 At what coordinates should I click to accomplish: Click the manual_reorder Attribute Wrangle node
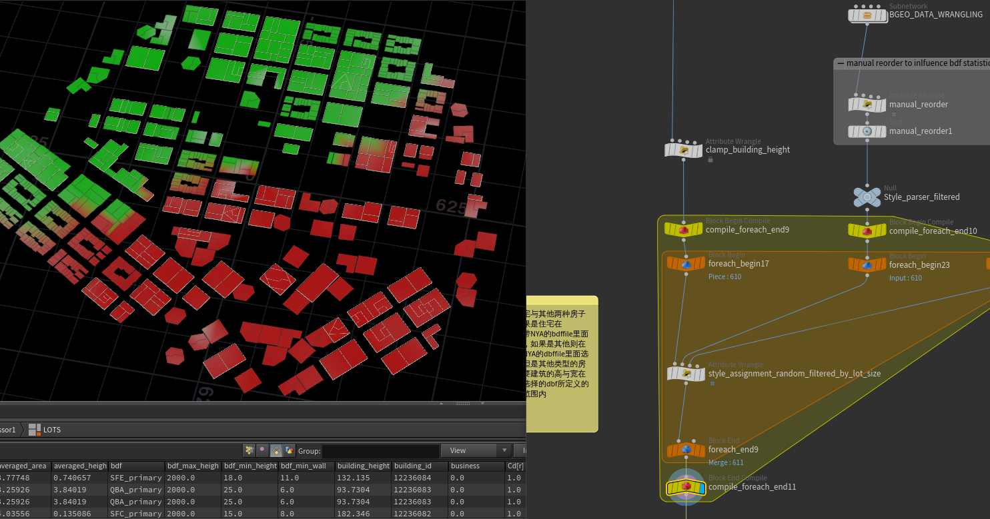pos(867,104)
